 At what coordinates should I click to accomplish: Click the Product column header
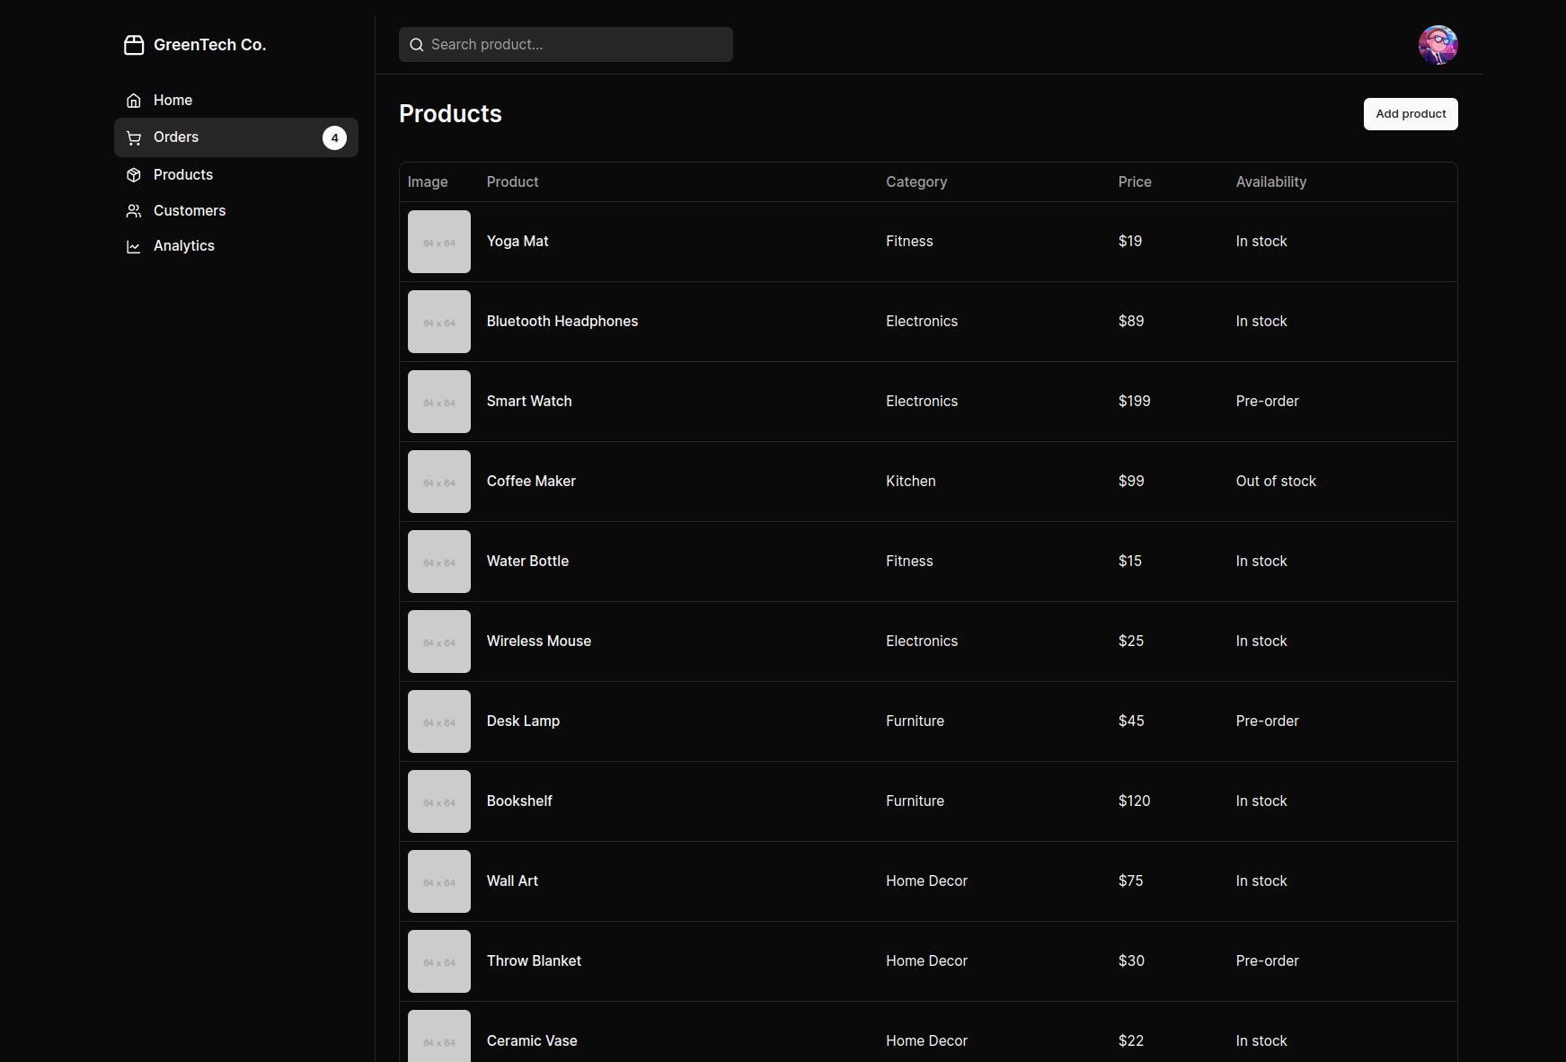(x=513, y=182)
